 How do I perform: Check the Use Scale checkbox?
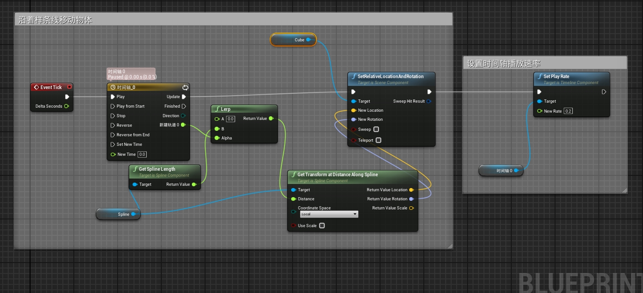coord(322,226)
